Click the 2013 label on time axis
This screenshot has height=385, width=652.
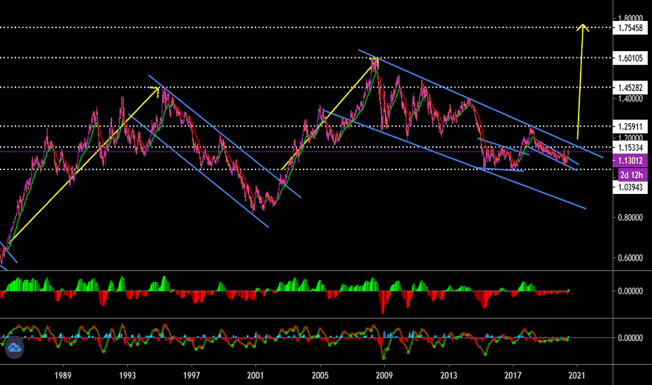tap(448, 375)
